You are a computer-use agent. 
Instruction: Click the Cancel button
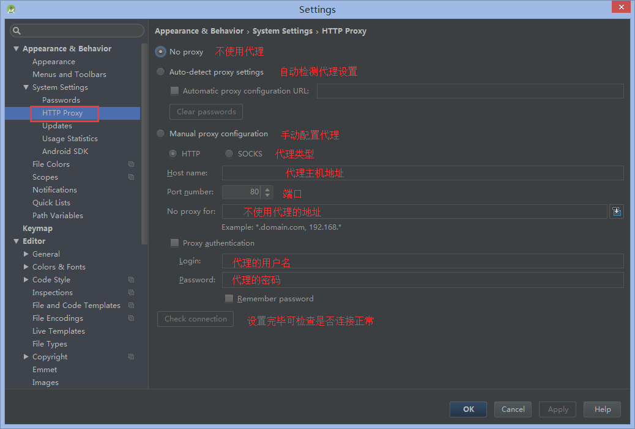coord(513,409)
